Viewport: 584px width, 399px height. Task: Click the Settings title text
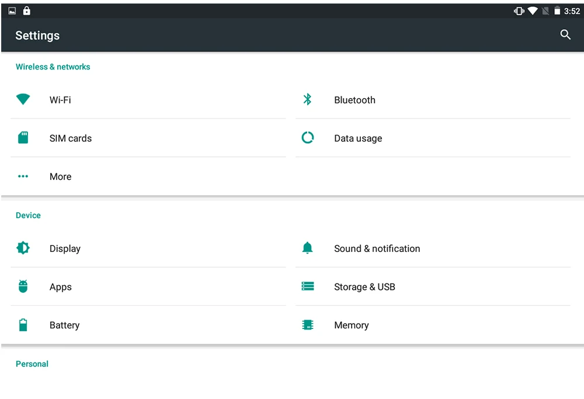coord(37,36)
